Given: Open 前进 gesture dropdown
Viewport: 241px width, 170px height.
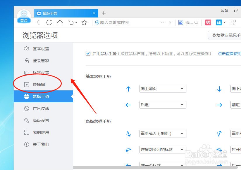Looking at the screenshot, I should point(236,105).
